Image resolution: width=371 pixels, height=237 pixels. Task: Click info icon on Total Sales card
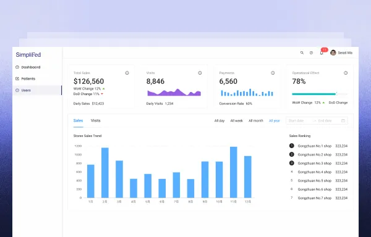pyautogui.click(x=127, y=73)
